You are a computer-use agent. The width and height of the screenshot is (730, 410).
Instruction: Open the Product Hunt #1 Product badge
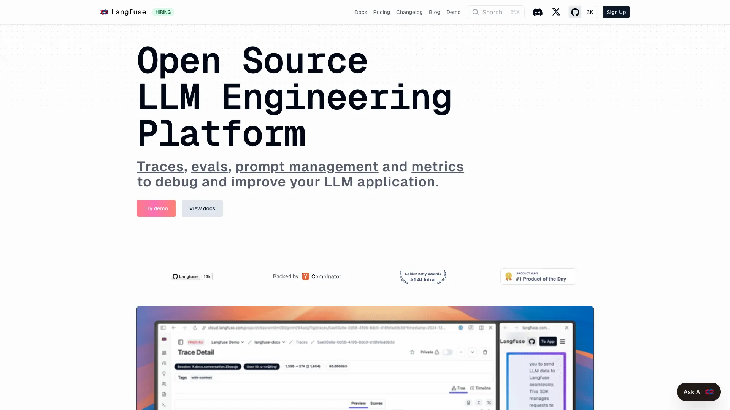click(x=538, y=277)
